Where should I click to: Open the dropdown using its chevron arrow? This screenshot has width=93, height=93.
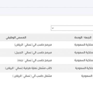click(53, 28)
